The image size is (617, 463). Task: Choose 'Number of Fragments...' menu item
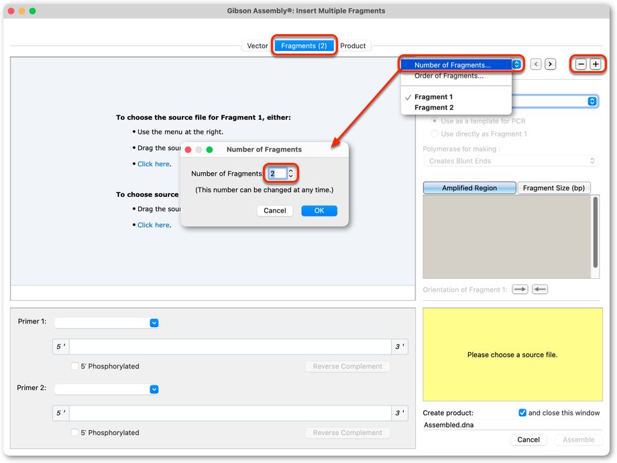[x=457, y=65]
